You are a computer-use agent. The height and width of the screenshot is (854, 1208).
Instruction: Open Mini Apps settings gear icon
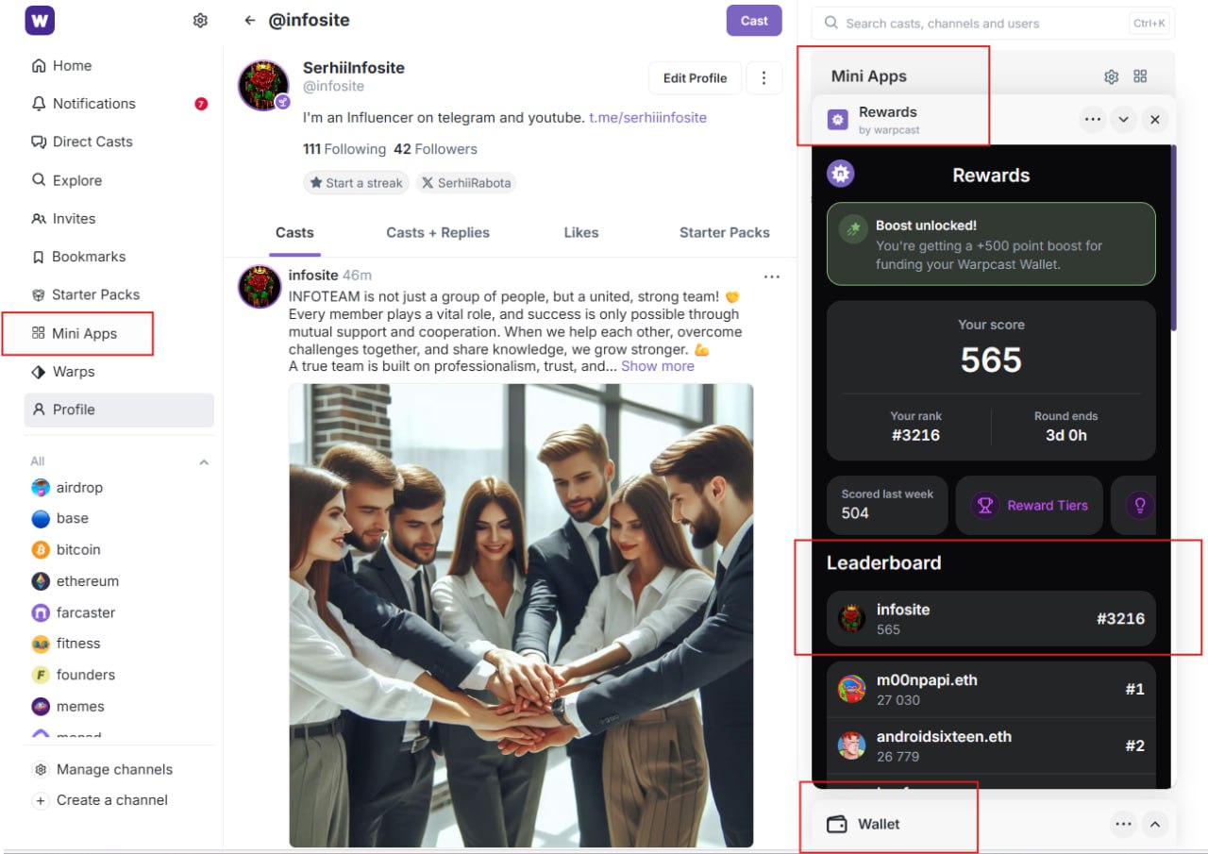click(x=1112, y=76)
